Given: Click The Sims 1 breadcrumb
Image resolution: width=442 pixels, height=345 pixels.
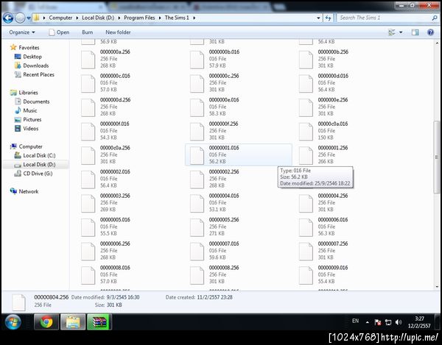Looking at the screenshot, I should tap(177, 18).
